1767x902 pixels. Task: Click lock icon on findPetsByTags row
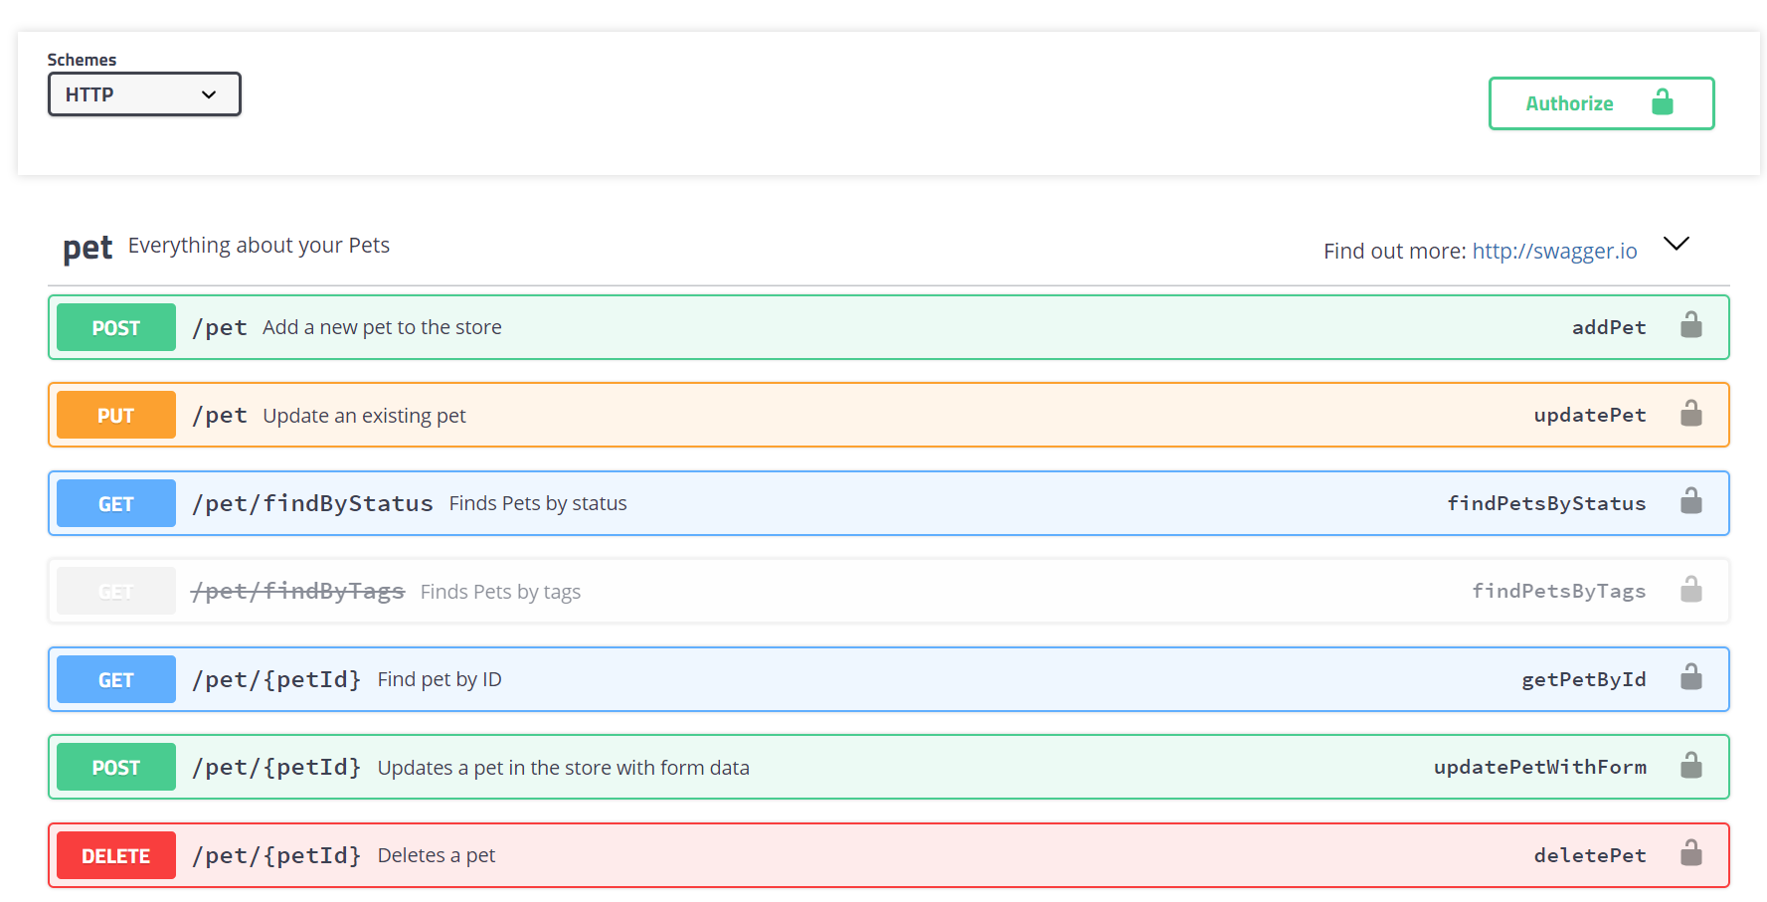pos(1690,589)
